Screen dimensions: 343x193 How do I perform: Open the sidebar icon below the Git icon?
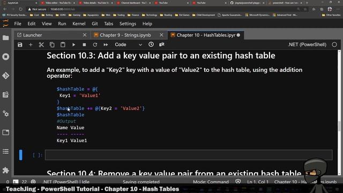point(6,94)
